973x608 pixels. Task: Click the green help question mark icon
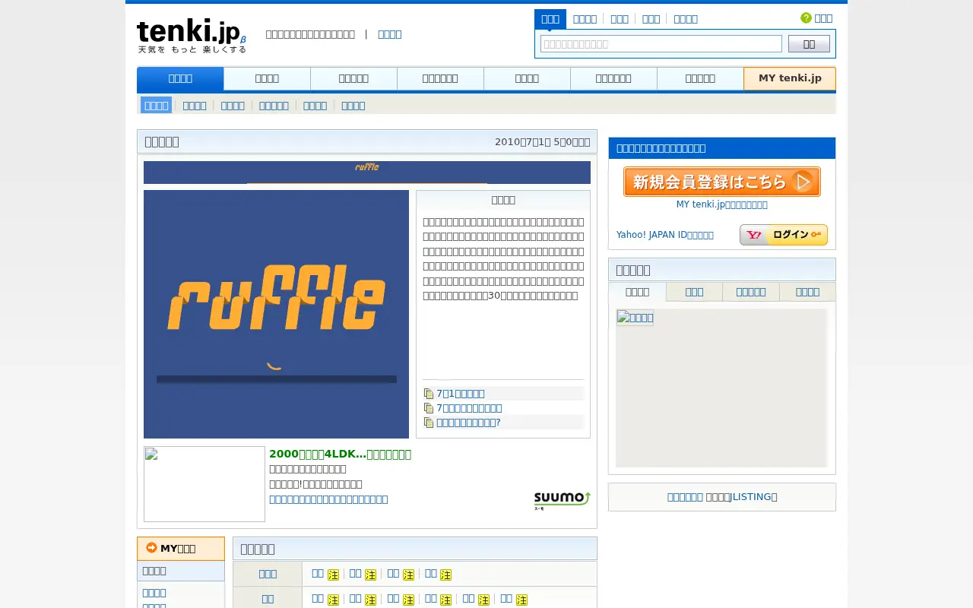click(x=806, y=18)
